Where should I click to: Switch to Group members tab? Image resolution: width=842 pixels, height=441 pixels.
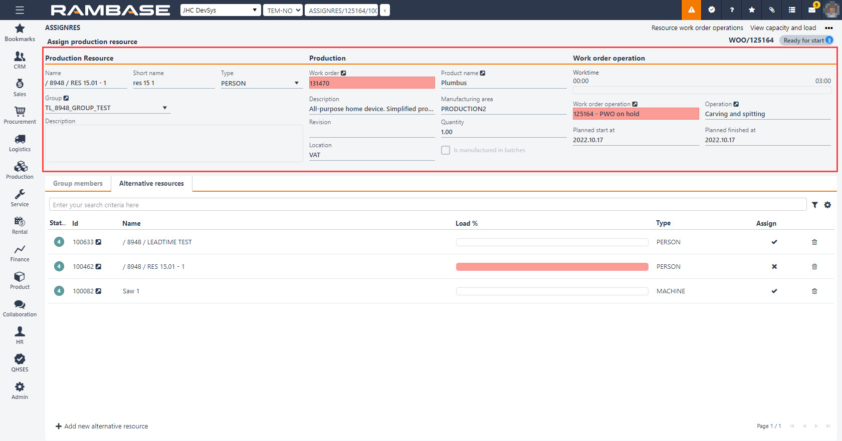coord(78,184)
